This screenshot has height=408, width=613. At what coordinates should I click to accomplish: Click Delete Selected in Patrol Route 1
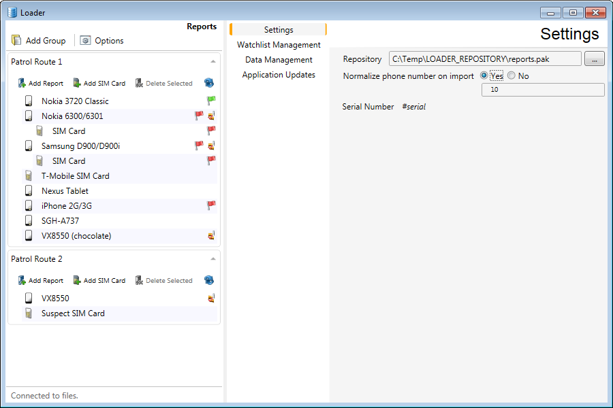coord(163,83)
